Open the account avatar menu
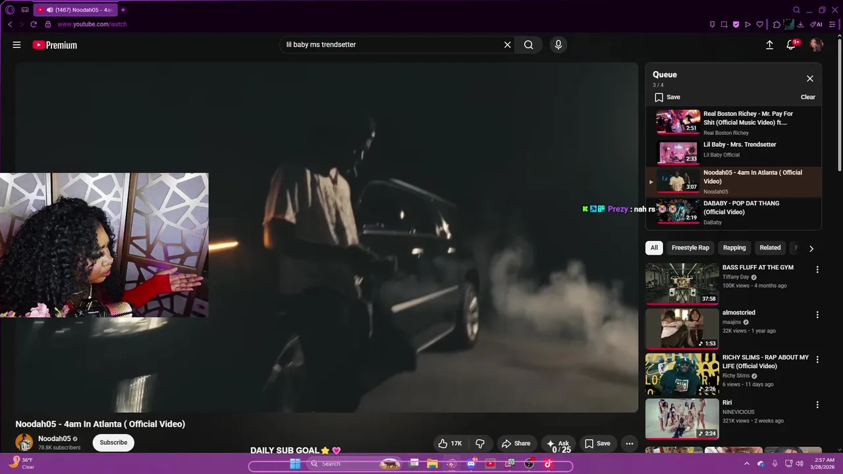 pos(816,45)
